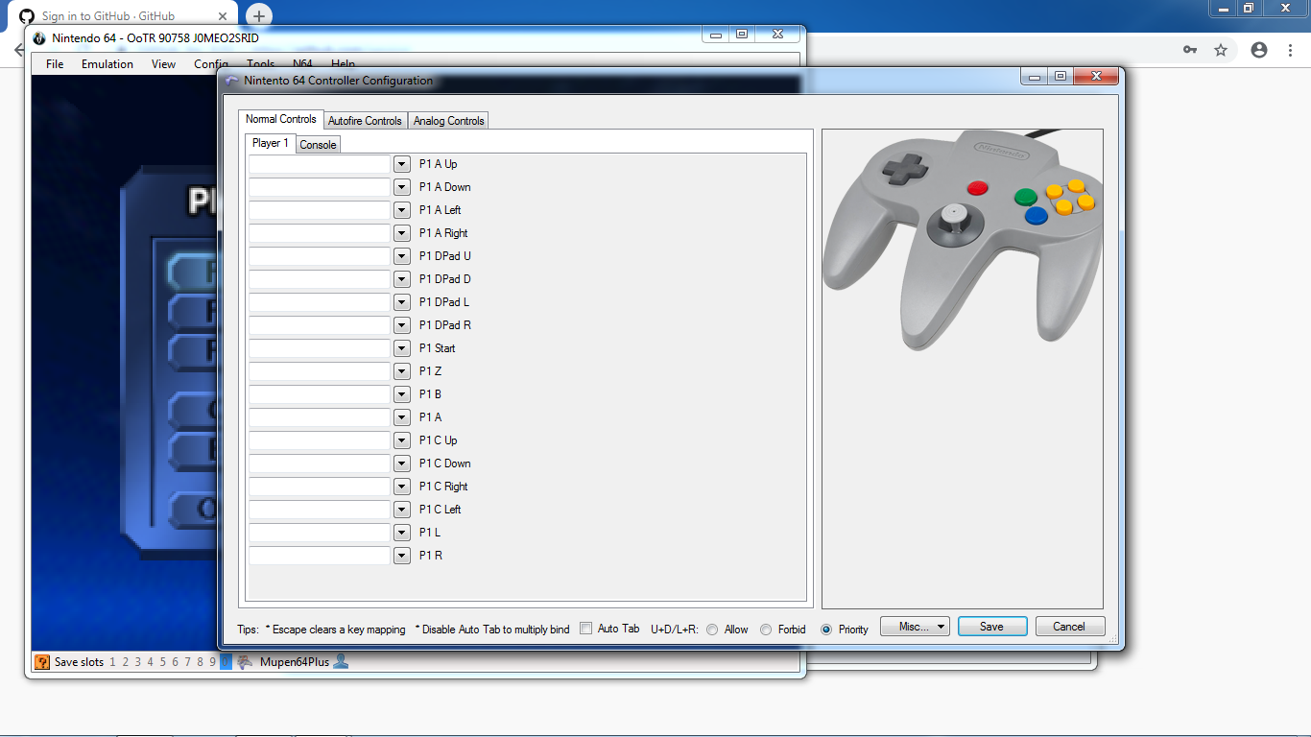Expand dropdown for P1 DPad U
The width and height of the screenshot is (1311, 737).
402,256
